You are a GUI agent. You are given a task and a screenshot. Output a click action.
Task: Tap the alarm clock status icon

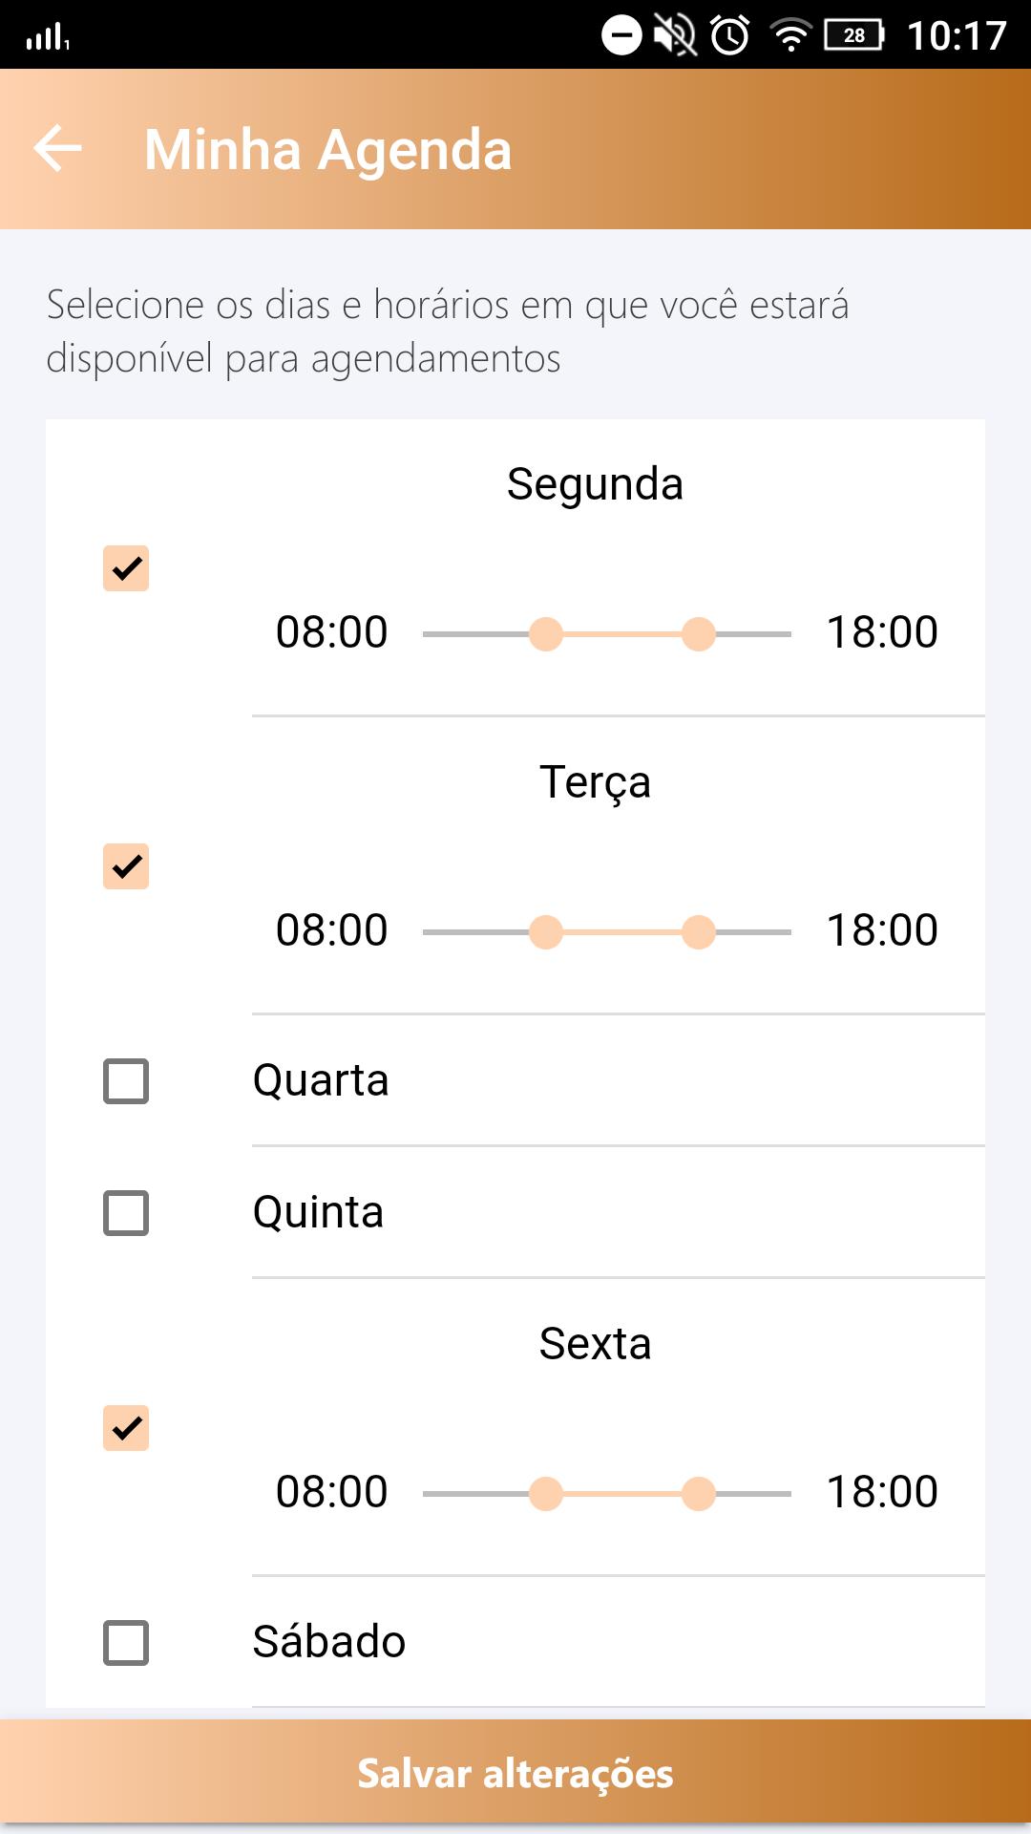pos(730,36)
